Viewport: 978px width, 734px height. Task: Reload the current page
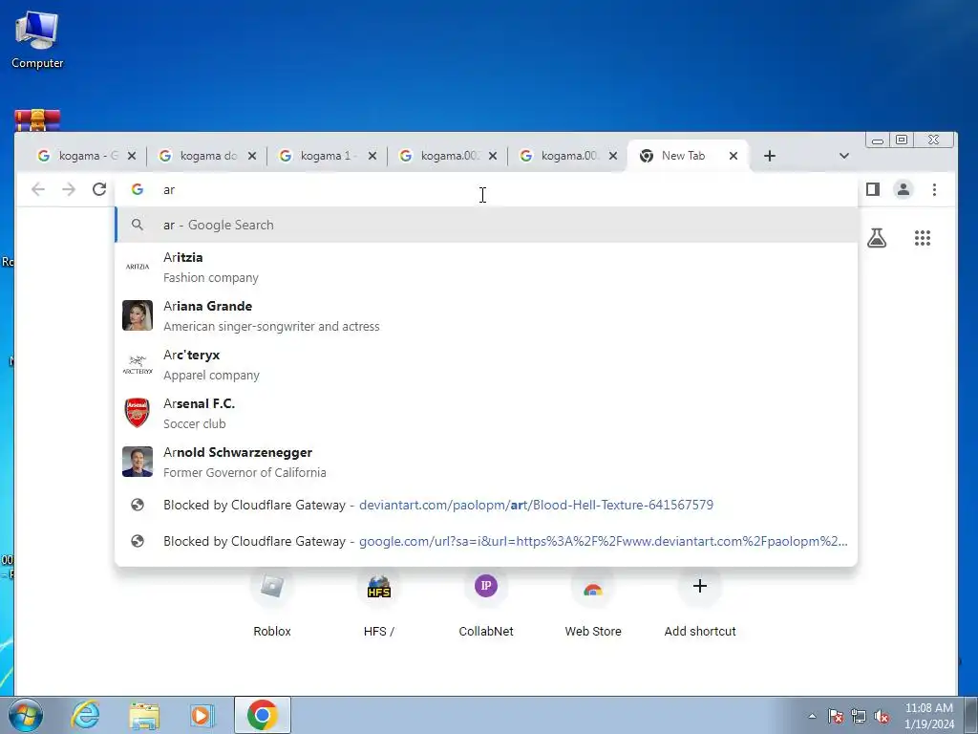(x=99, y=189)
